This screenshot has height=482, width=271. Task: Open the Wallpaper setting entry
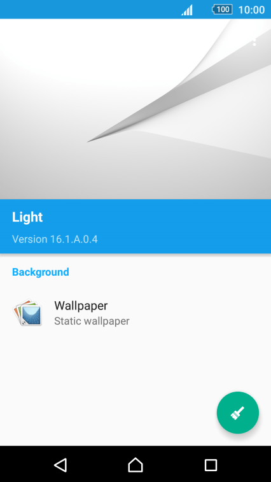135,313
